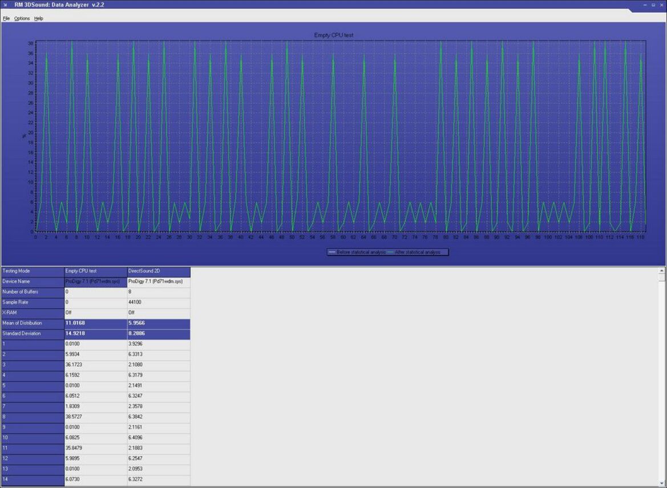Open the Help menu
This screenshot has height=488, width=667.
click(x=38, y=19)
